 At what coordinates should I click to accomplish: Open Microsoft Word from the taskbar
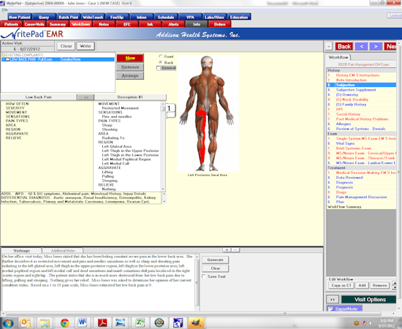click(83, 323)
